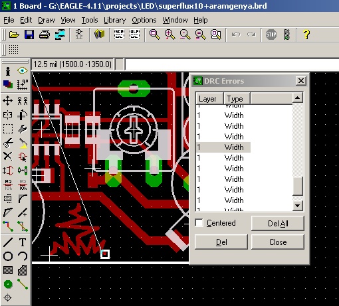Open the Display layers tool
The image size is (339, 306).
point(8,84)
